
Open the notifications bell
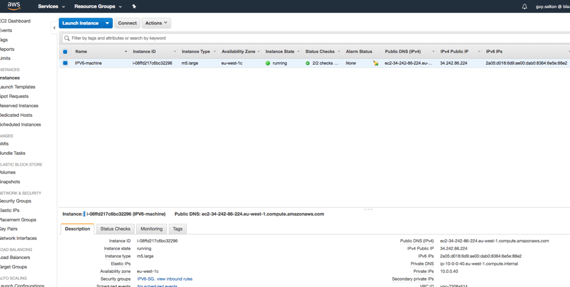pos(524,6)
